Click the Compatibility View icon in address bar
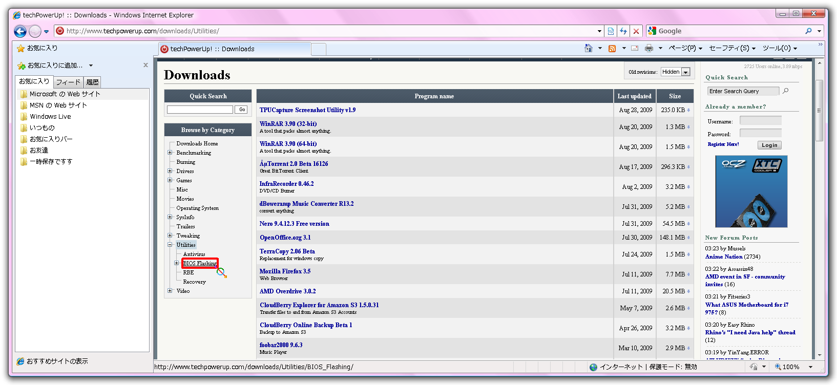The image size is (837, 385). [x=611, y=31]
